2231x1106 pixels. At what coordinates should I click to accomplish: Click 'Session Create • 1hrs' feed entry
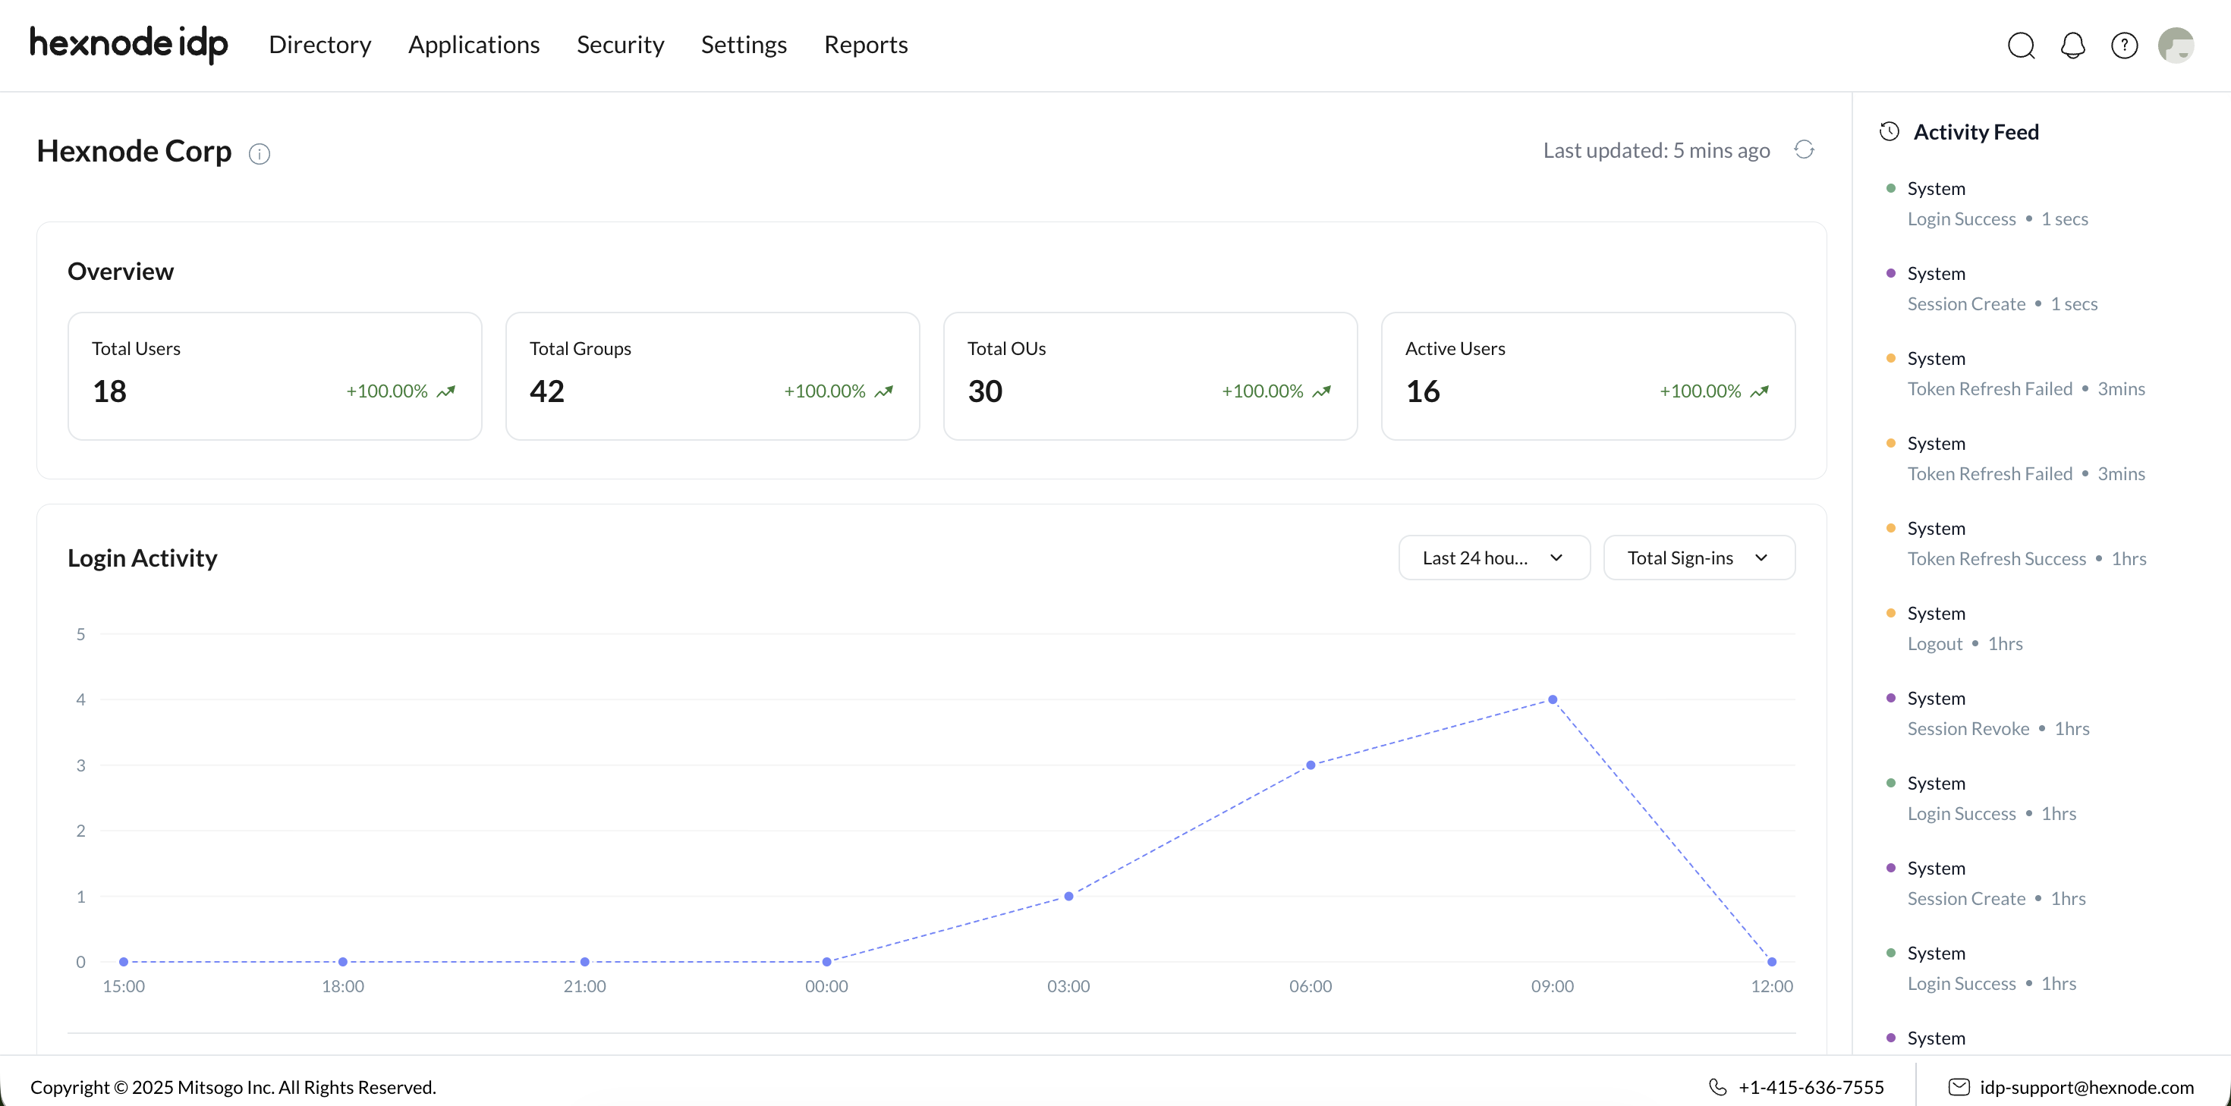click(1997, 898)
